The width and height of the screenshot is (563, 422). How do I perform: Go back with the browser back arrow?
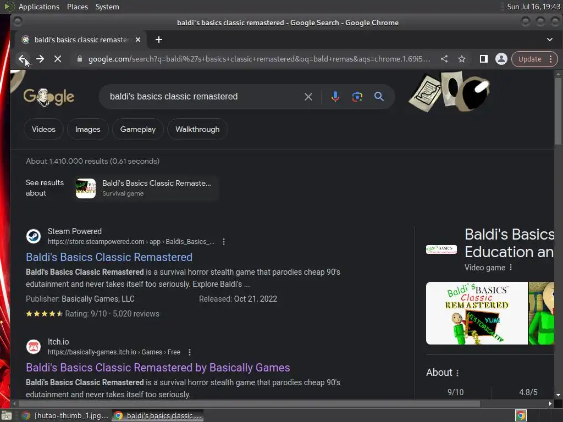(x=22, y=59)
